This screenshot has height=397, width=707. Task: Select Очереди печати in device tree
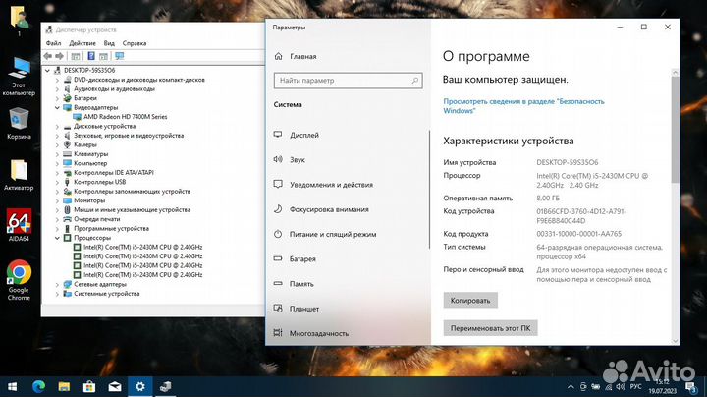click(97, 219)
